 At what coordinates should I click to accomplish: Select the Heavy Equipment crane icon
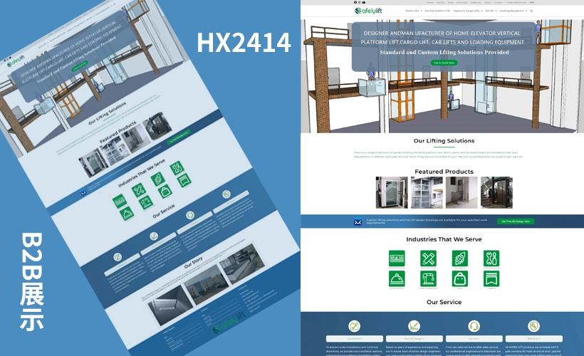pyautogui.click(x=428, y=278)
